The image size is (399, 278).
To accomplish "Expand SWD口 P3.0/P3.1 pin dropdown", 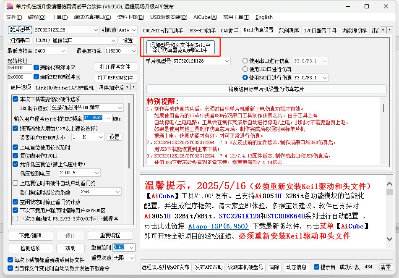I will tap(325, 78).
